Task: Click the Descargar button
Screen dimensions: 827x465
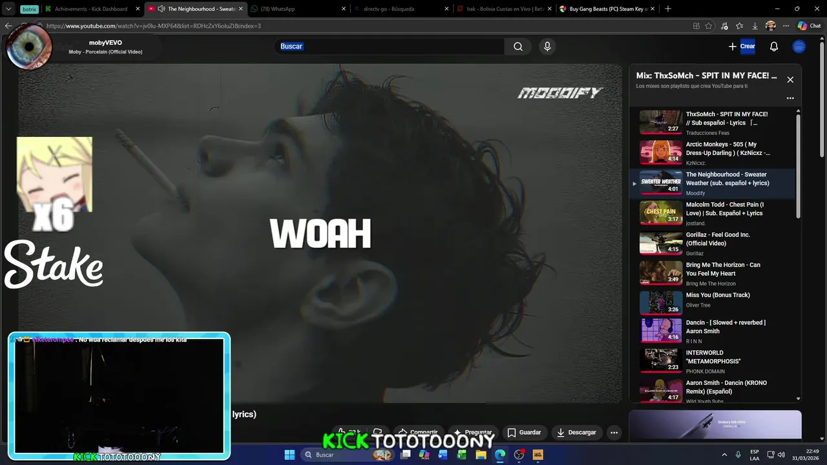Action: (576, 432)
